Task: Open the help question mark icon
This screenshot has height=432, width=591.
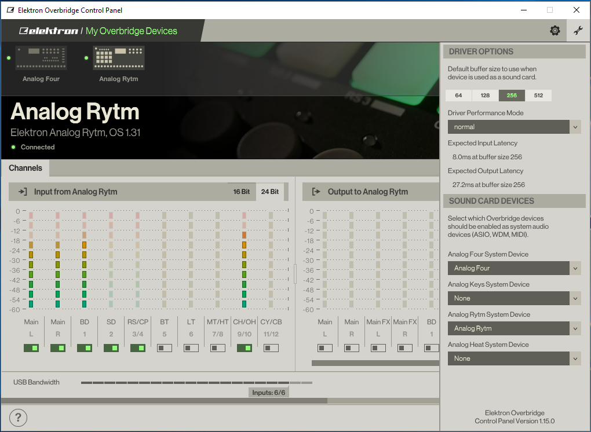Action: point(18,417)
